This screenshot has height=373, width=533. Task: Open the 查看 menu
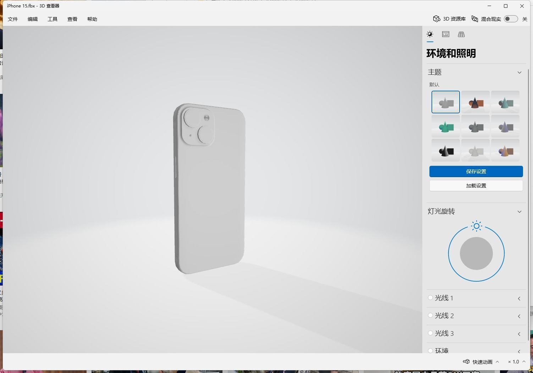pyautogui.click(x=72, y=19)
